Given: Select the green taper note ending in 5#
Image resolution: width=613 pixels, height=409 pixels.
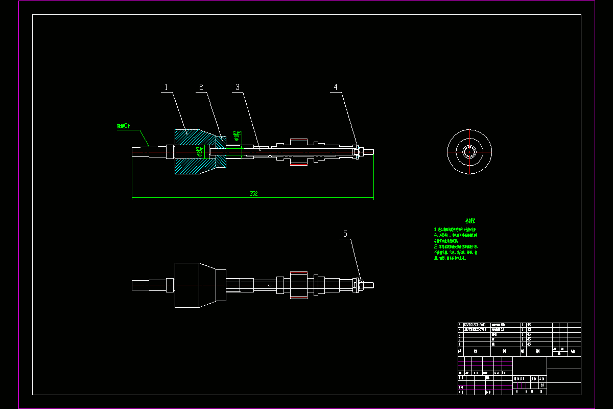Looking at the screenshot, I should click(124, 126).
